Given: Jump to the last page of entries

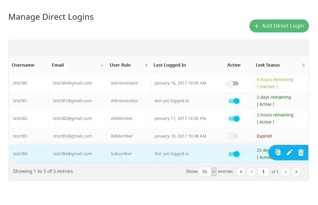Looking at the screenshot, I should tap(296, 171).
